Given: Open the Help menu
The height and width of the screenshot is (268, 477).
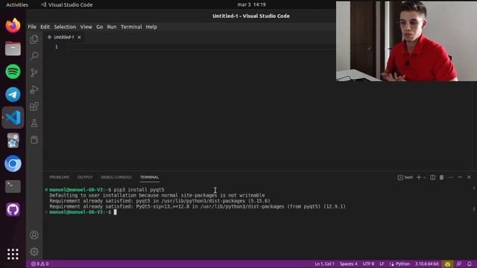Looking at the screenshot, I should [151, 27].
